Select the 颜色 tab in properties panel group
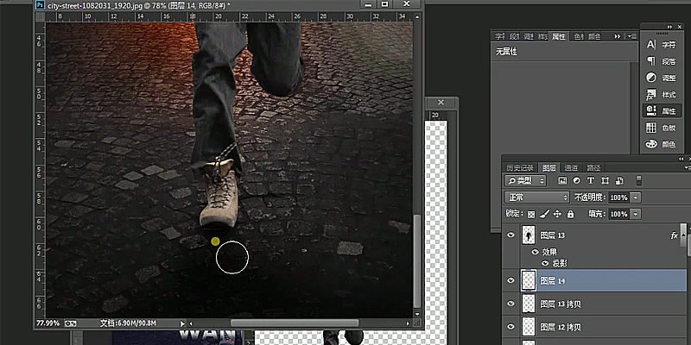The image size is (691, 345). pos(594,36)
